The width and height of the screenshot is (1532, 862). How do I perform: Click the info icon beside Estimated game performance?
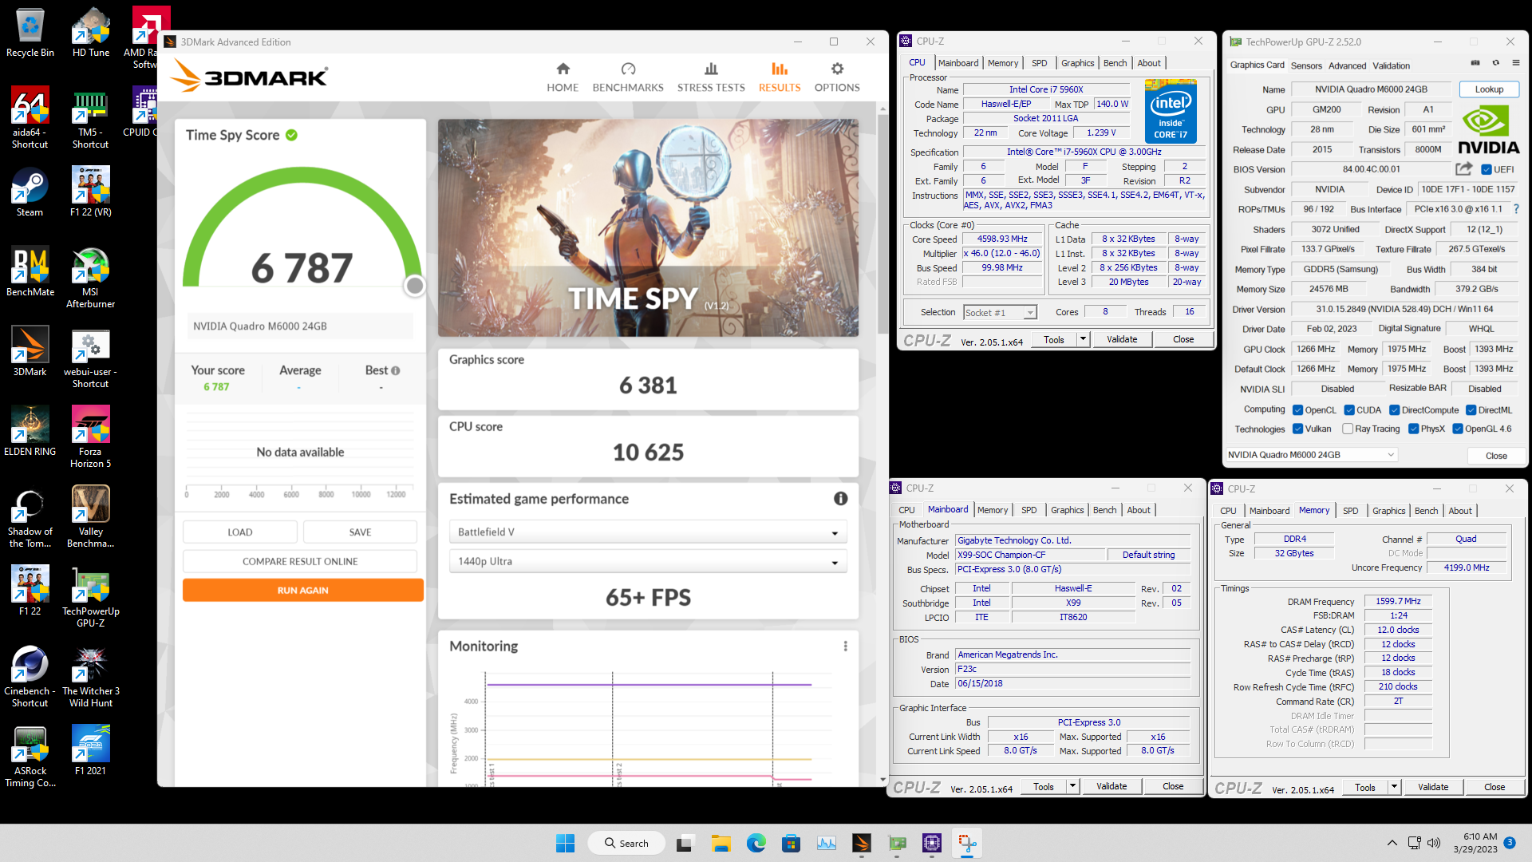tap(841, 499)
